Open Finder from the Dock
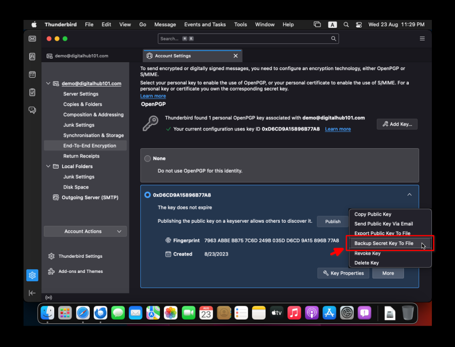455x347 pixels. (x=47, y=313)
